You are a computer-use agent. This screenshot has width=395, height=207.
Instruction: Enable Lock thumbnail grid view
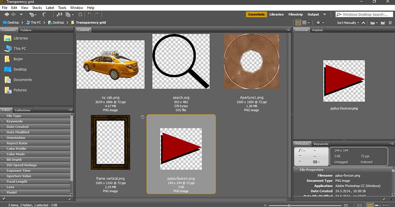point(359,204)
